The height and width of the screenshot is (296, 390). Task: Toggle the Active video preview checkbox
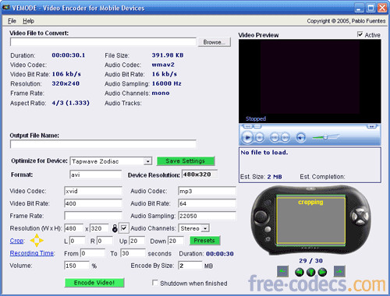click(x=360, y=34)
